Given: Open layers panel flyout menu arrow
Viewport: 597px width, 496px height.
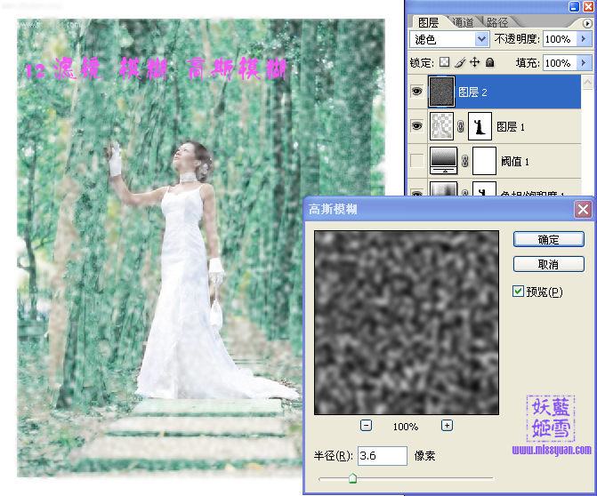Looking at the screenshot, I should click(x=586, y=23).
